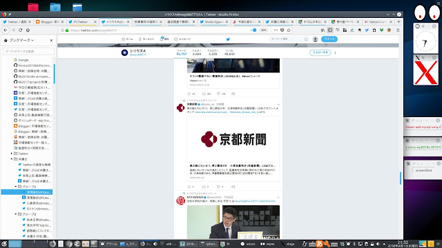This screenshot has height=248, width=442.
Task: Open page actions three-dots menu
Action: click(276, 30)
